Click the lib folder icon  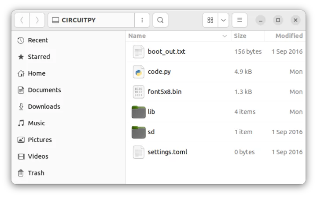pos(139,112)
